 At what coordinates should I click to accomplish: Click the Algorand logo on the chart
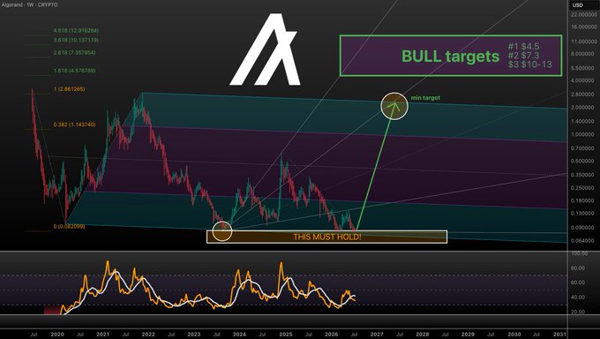[x=265, y=49]
